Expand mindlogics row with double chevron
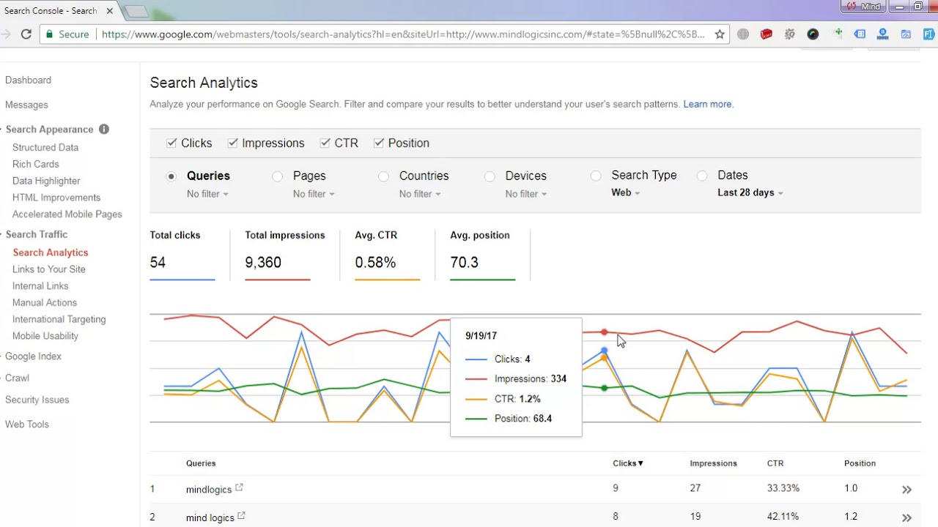Viewport: 938px width, 527px height. tap(906, 490)
